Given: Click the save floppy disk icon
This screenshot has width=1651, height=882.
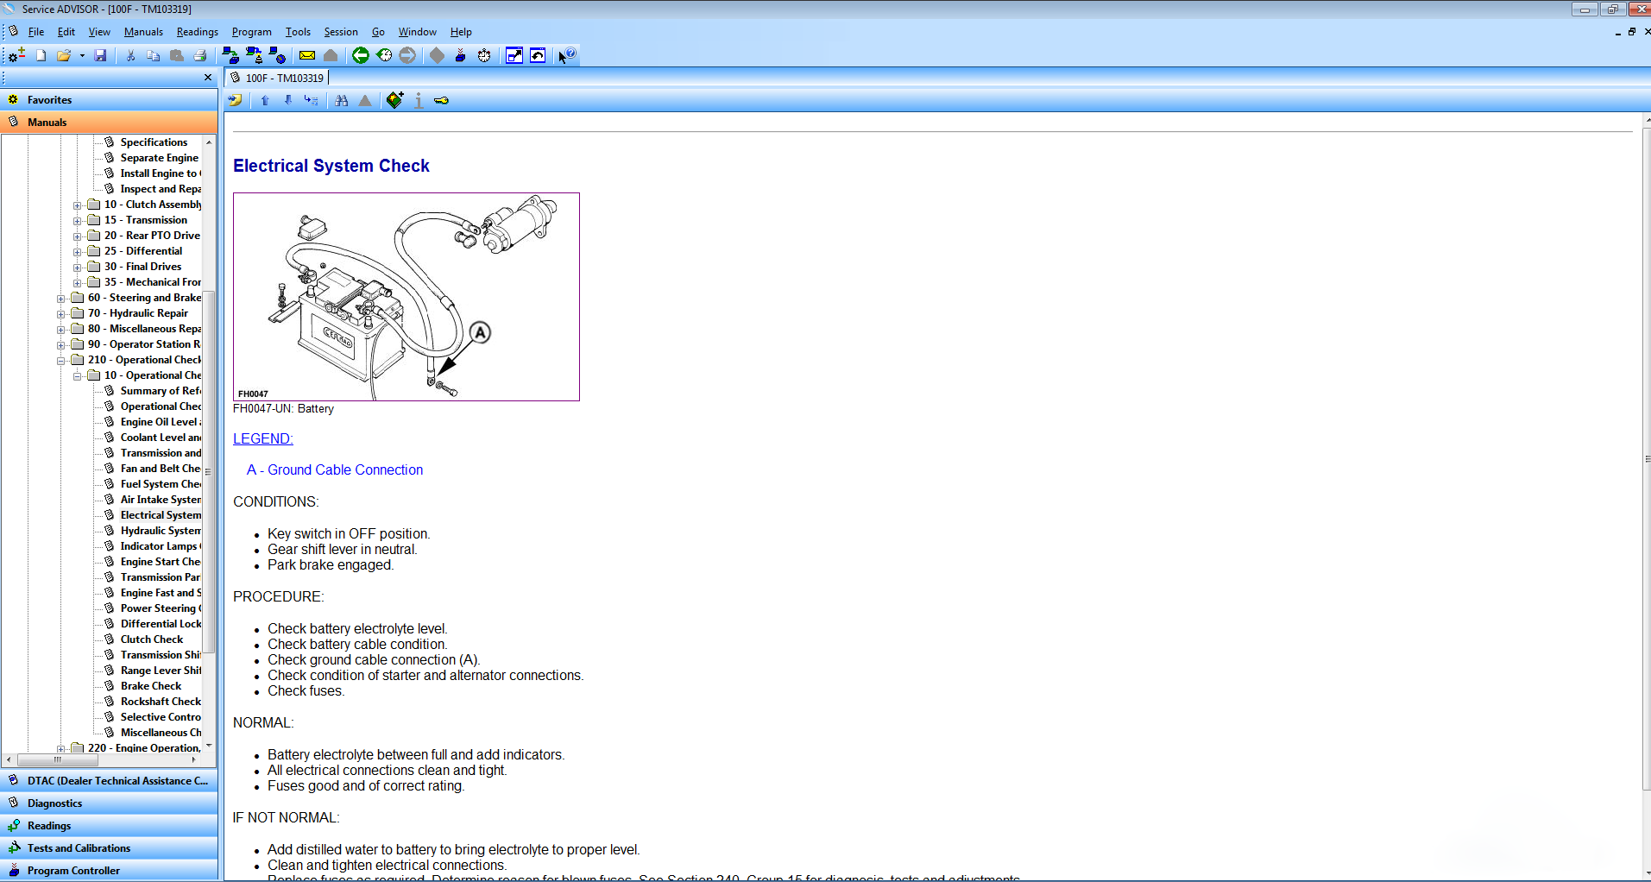Looking at the screenshot, I should pos(100,55).
